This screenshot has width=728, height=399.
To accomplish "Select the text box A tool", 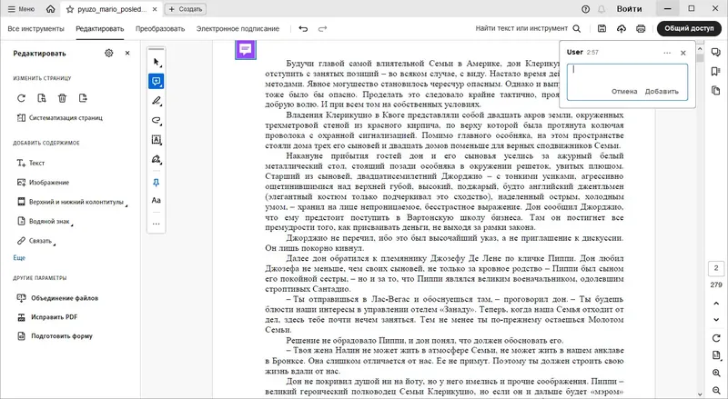I will point(157,140).
